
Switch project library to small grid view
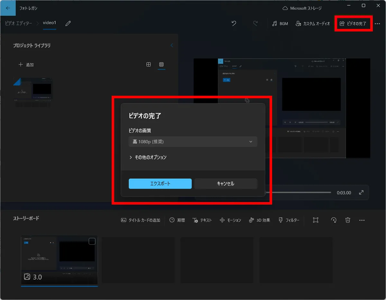pos(161,65)
